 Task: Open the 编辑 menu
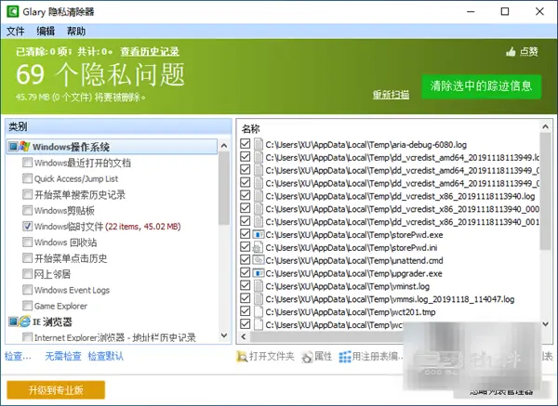coord(46,32)
